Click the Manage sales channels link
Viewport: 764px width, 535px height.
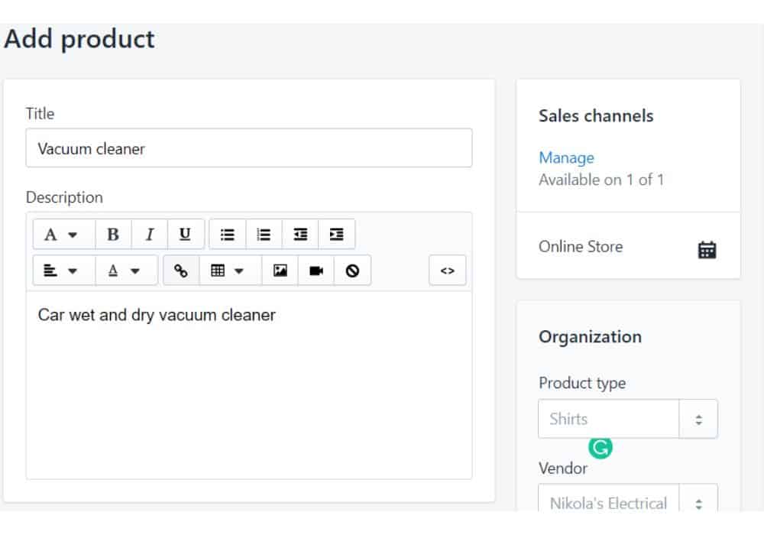tap(566, 158)
